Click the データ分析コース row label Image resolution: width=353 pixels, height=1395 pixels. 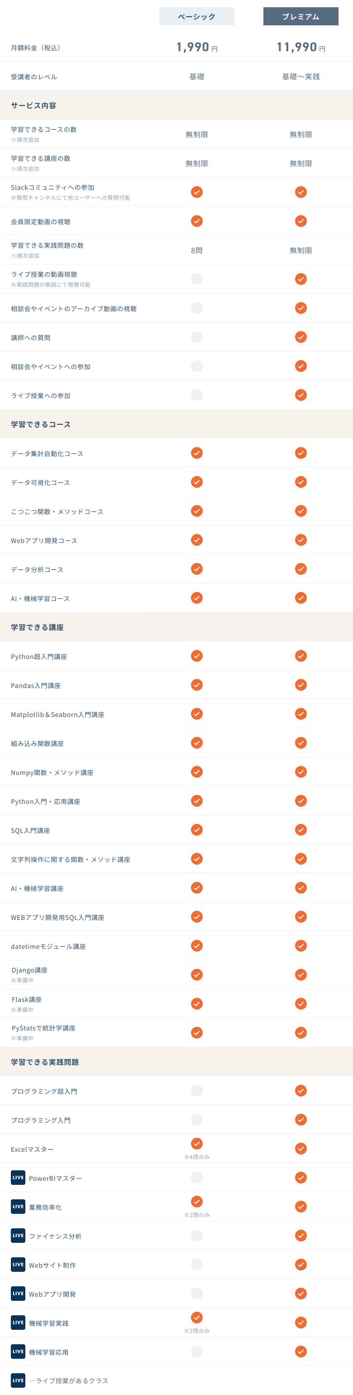pos(38,570)
